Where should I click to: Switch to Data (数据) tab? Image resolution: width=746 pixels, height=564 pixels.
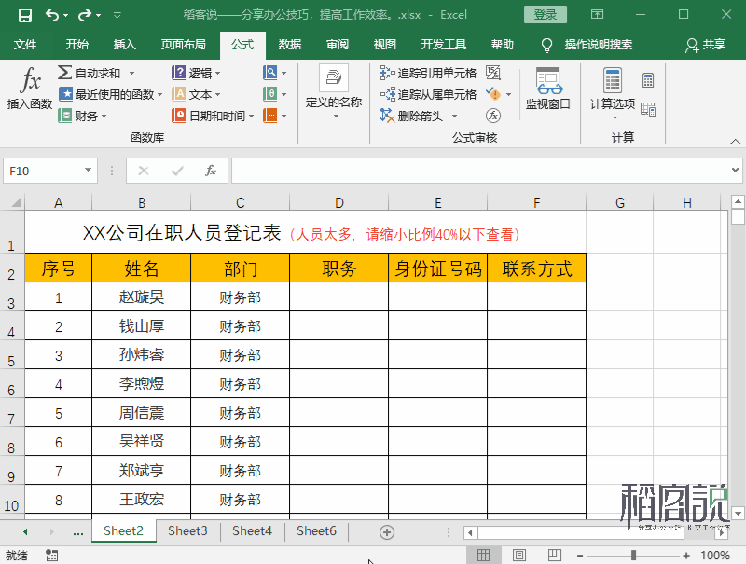pos(290,45)
